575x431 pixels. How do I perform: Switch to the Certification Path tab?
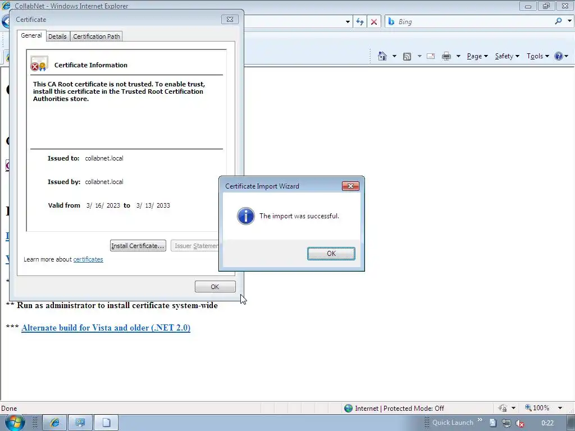(97, 36)
